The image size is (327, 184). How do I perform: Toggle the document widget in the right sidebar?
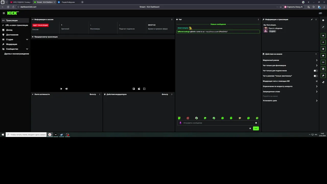(x=323, y=49)
